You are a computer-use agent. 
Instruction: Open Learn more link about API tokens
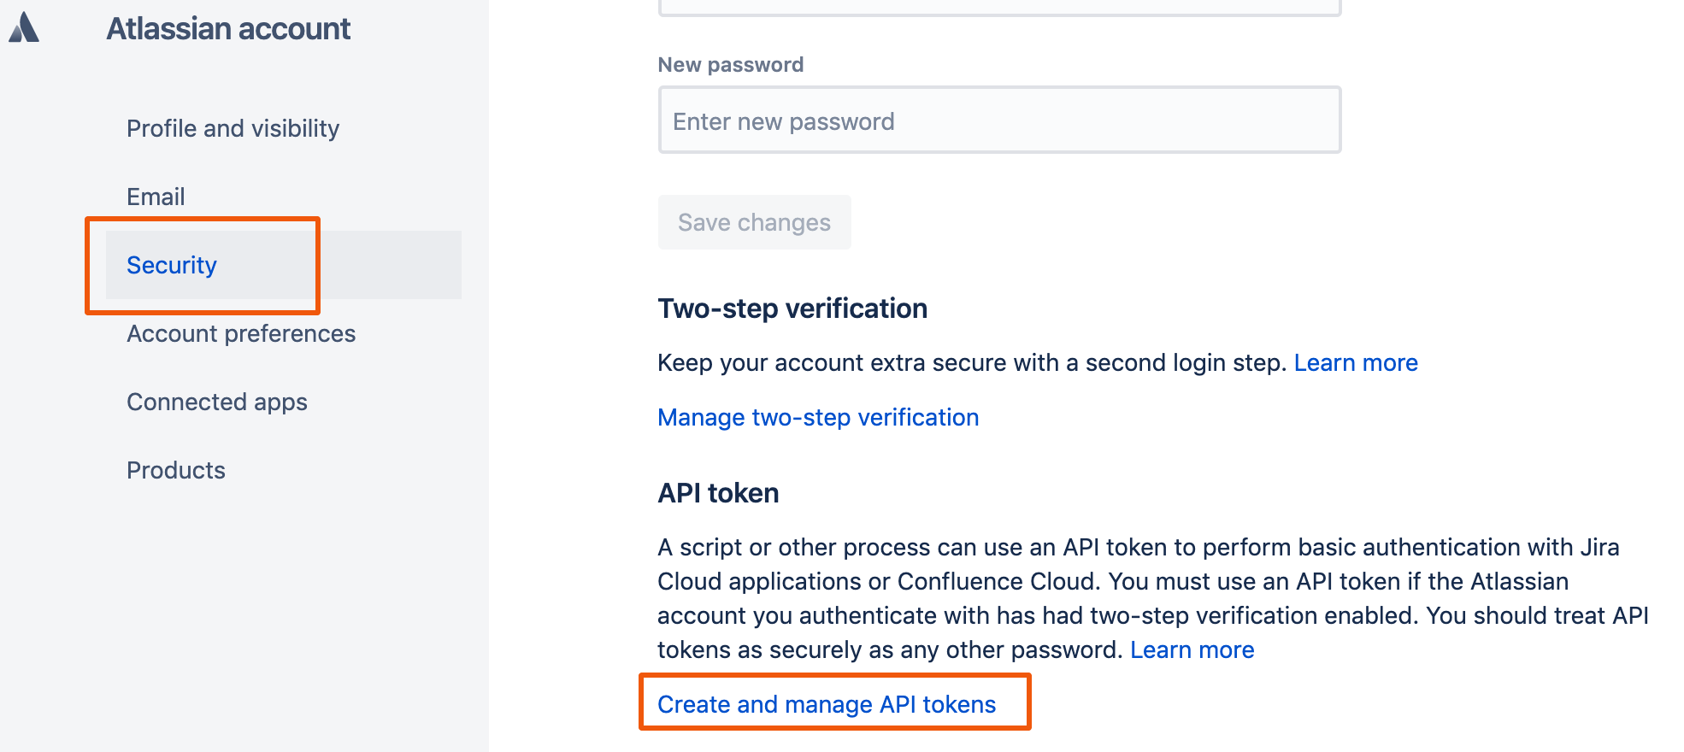click(1192, 649)
